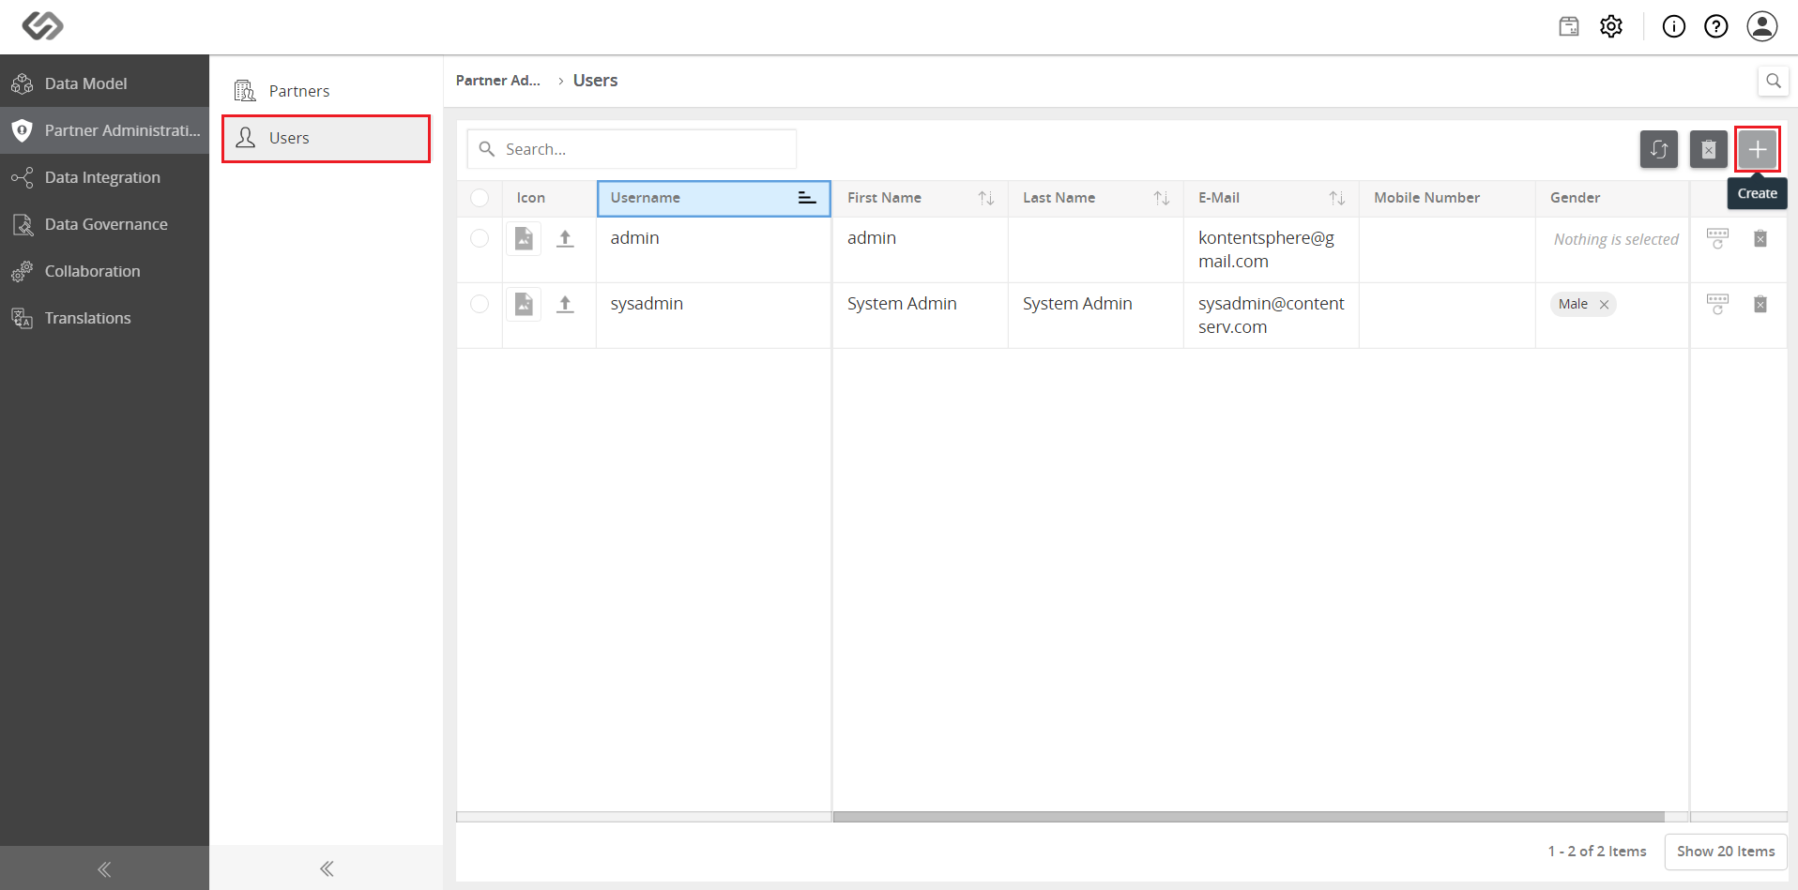Click the Users breadcrumb
This screenshot has height=890, width=1798.
pos(595,81)
